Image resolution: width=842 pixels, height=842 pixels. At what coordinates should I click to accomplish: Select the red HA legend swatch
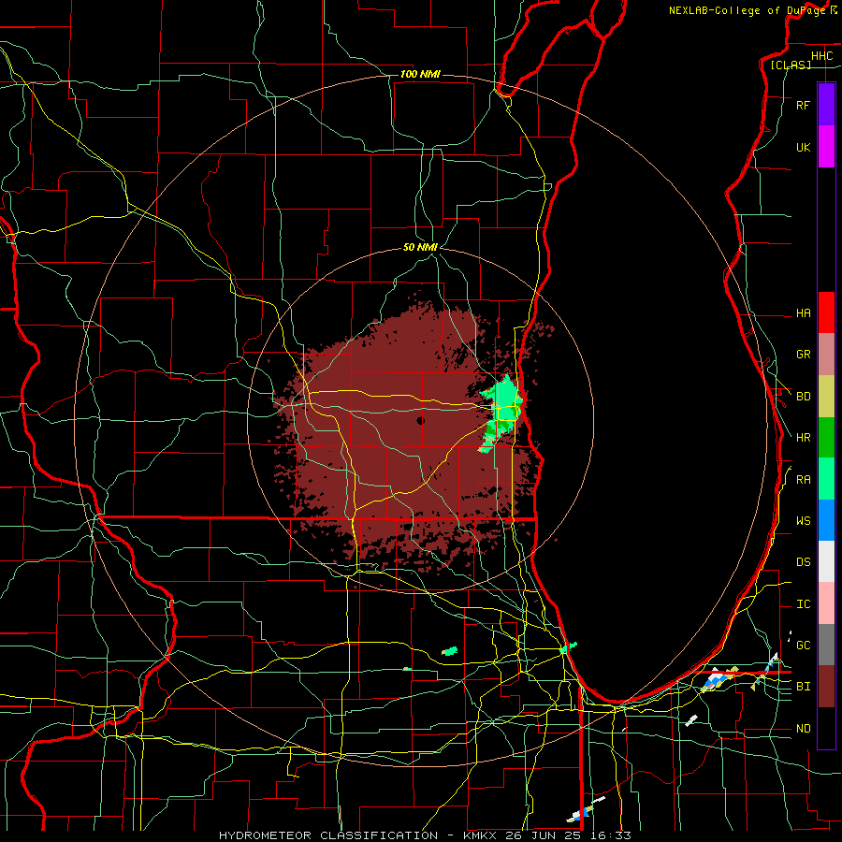826,312
